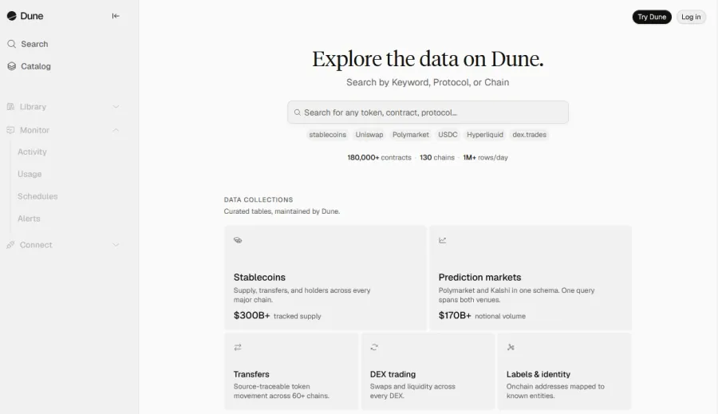Click the Log in button
This screenshot has height=414, width=718.
point(691,17)
